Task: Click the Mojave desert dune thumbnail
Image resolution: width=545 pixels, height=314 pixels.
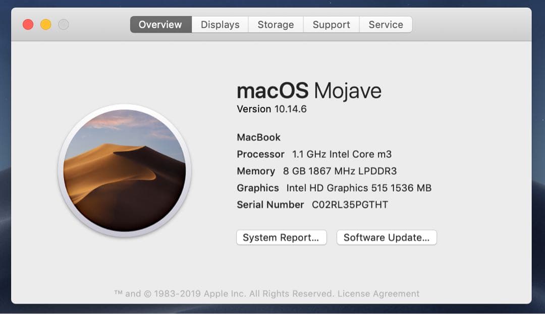Action: click(125, 170)
